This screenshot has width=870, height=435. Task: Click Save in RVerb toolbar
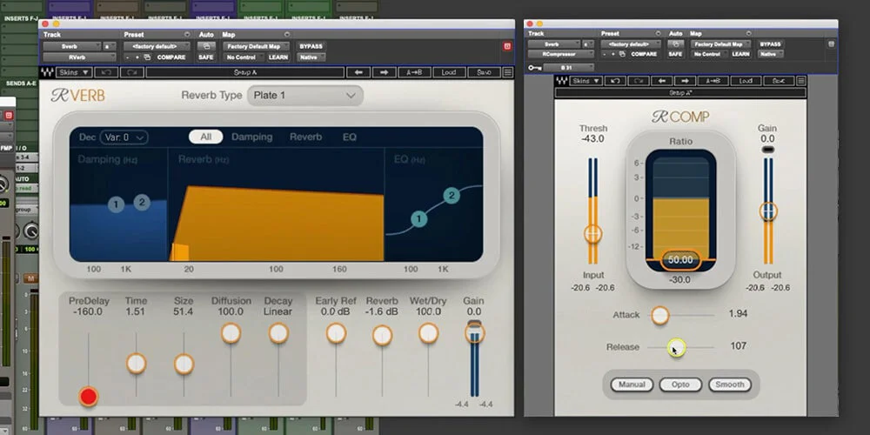[x=484, y=72]
